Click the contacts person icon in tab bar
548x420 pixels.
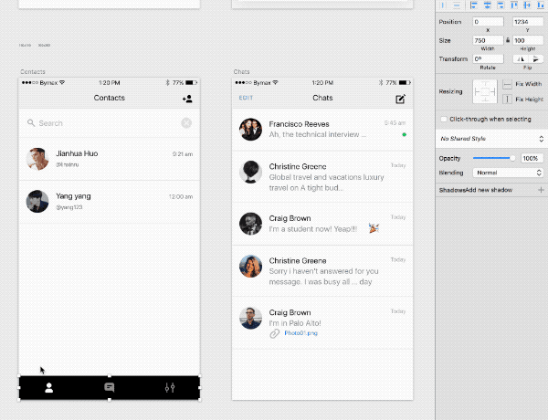49,387
